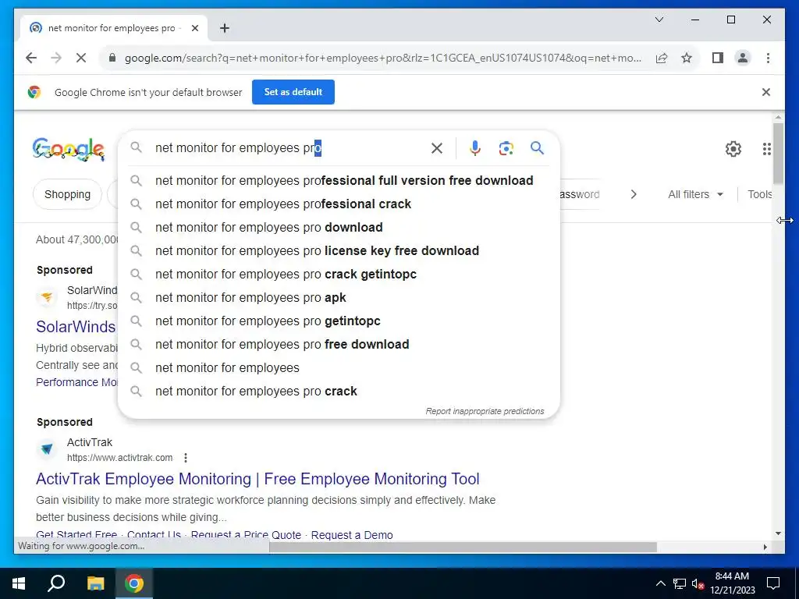Screen dimensions: 799x599
Task: Open ActivTrak Employee Monitoring result link
Action: (x=257, y=480)
